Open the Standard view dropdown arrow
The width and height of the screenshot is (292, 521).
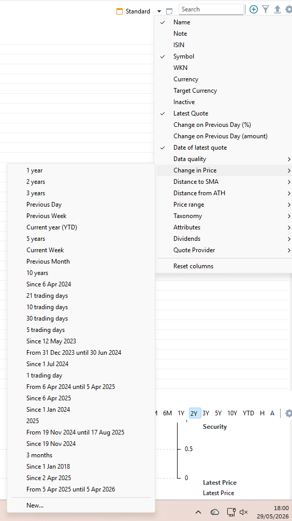[159, 11]
